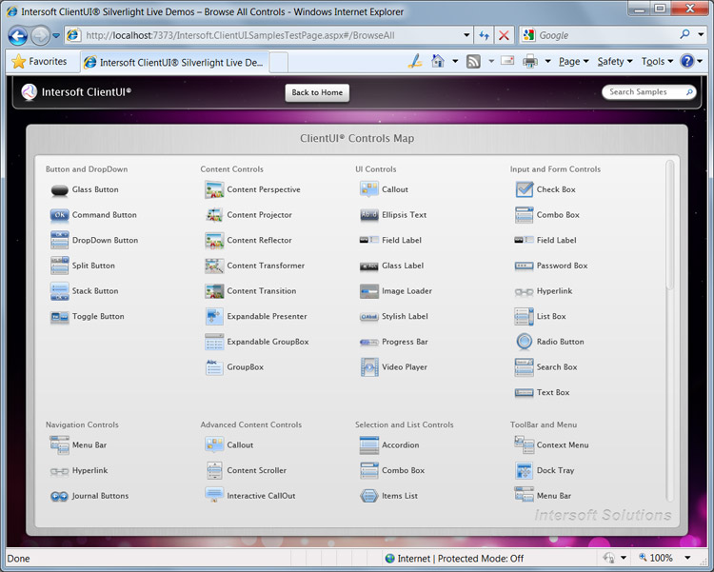The image size is (714, 572).
Task: Open the Ellipsis Text icon
Action: pyautogui.click(x=368, y=215)
